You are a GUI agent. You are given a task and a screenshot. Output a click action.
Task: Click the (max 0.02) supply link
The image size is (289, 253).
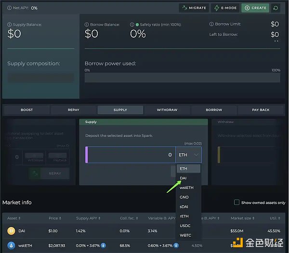[193, 143]
